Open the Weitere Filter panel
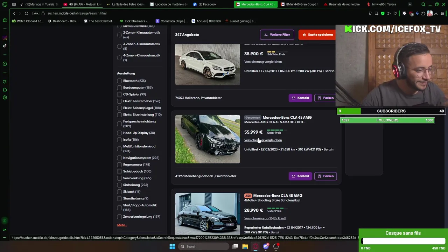Screen dimensions: 448x252 click(277, 35)
